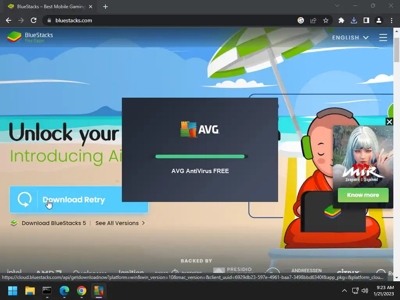Screen dimensions: 400x300
Task: Click the scrollbar up arrow
Action: click(397, 31)
